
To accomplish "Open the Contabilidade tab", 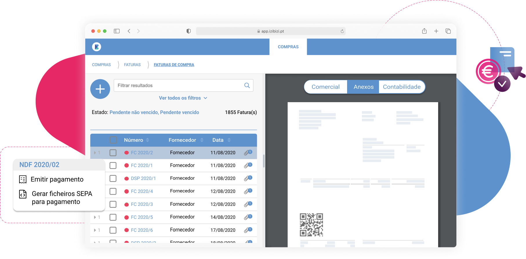I will pos(402,87).
